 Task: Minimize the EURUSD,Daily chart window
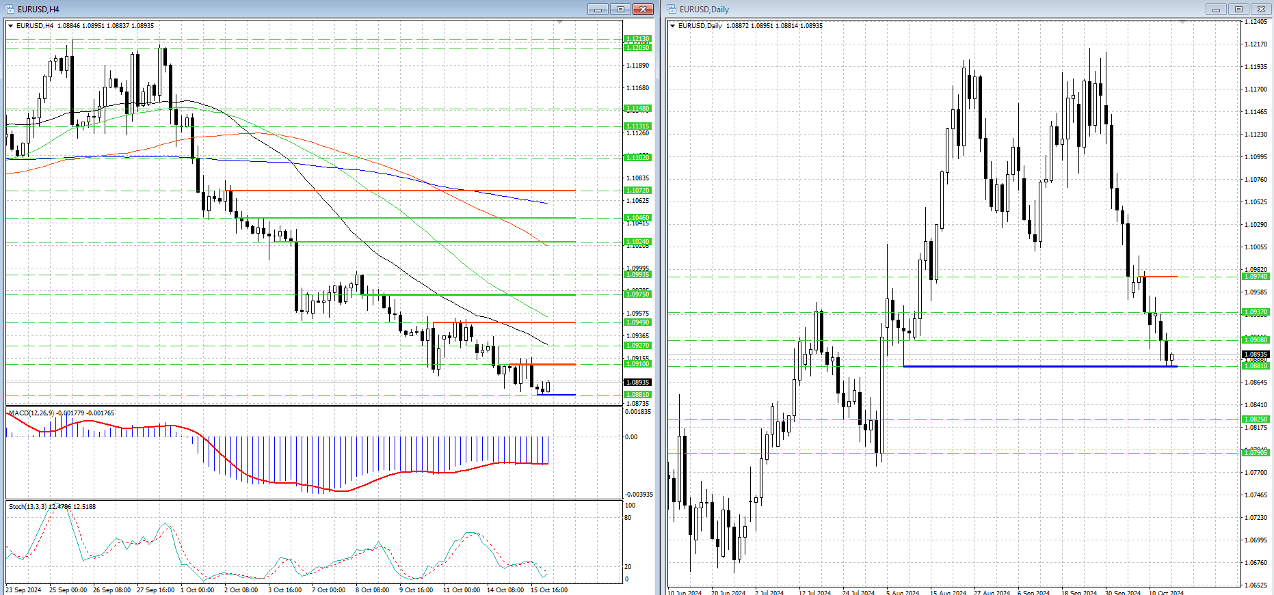pos(1216,9)
